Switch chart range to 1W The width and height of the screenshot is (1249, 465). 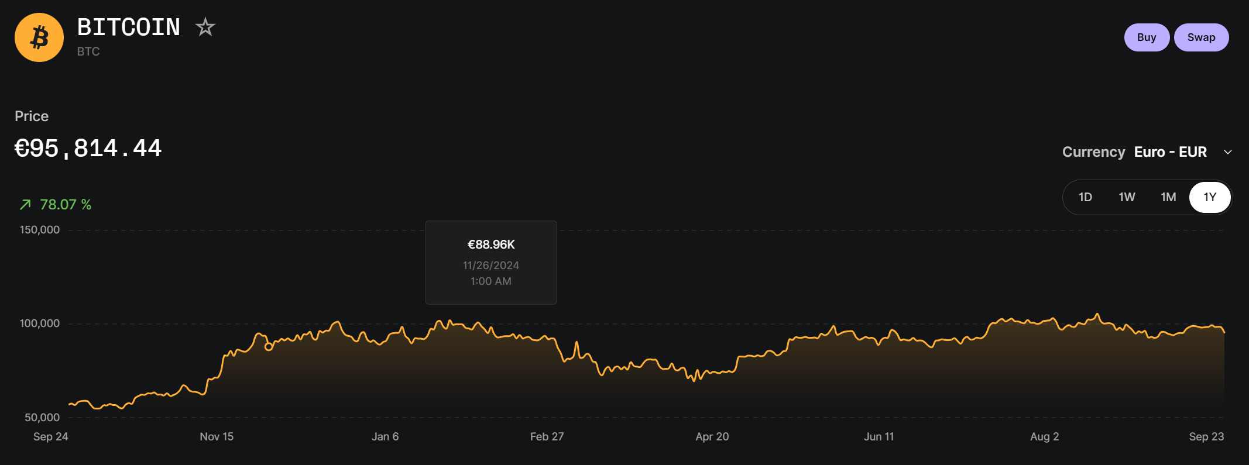1127,197
